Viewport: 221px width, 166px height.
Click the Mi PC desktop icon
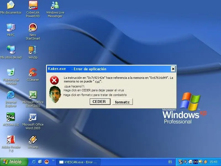[11, 30]
